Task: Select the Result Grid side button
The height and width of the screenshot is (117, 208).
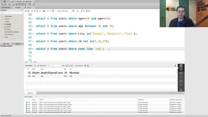Action: pyautogui.click(x=181, y=67)
